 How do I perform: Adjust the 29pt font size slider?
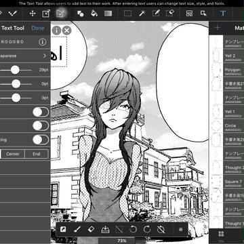click(15, 70)
